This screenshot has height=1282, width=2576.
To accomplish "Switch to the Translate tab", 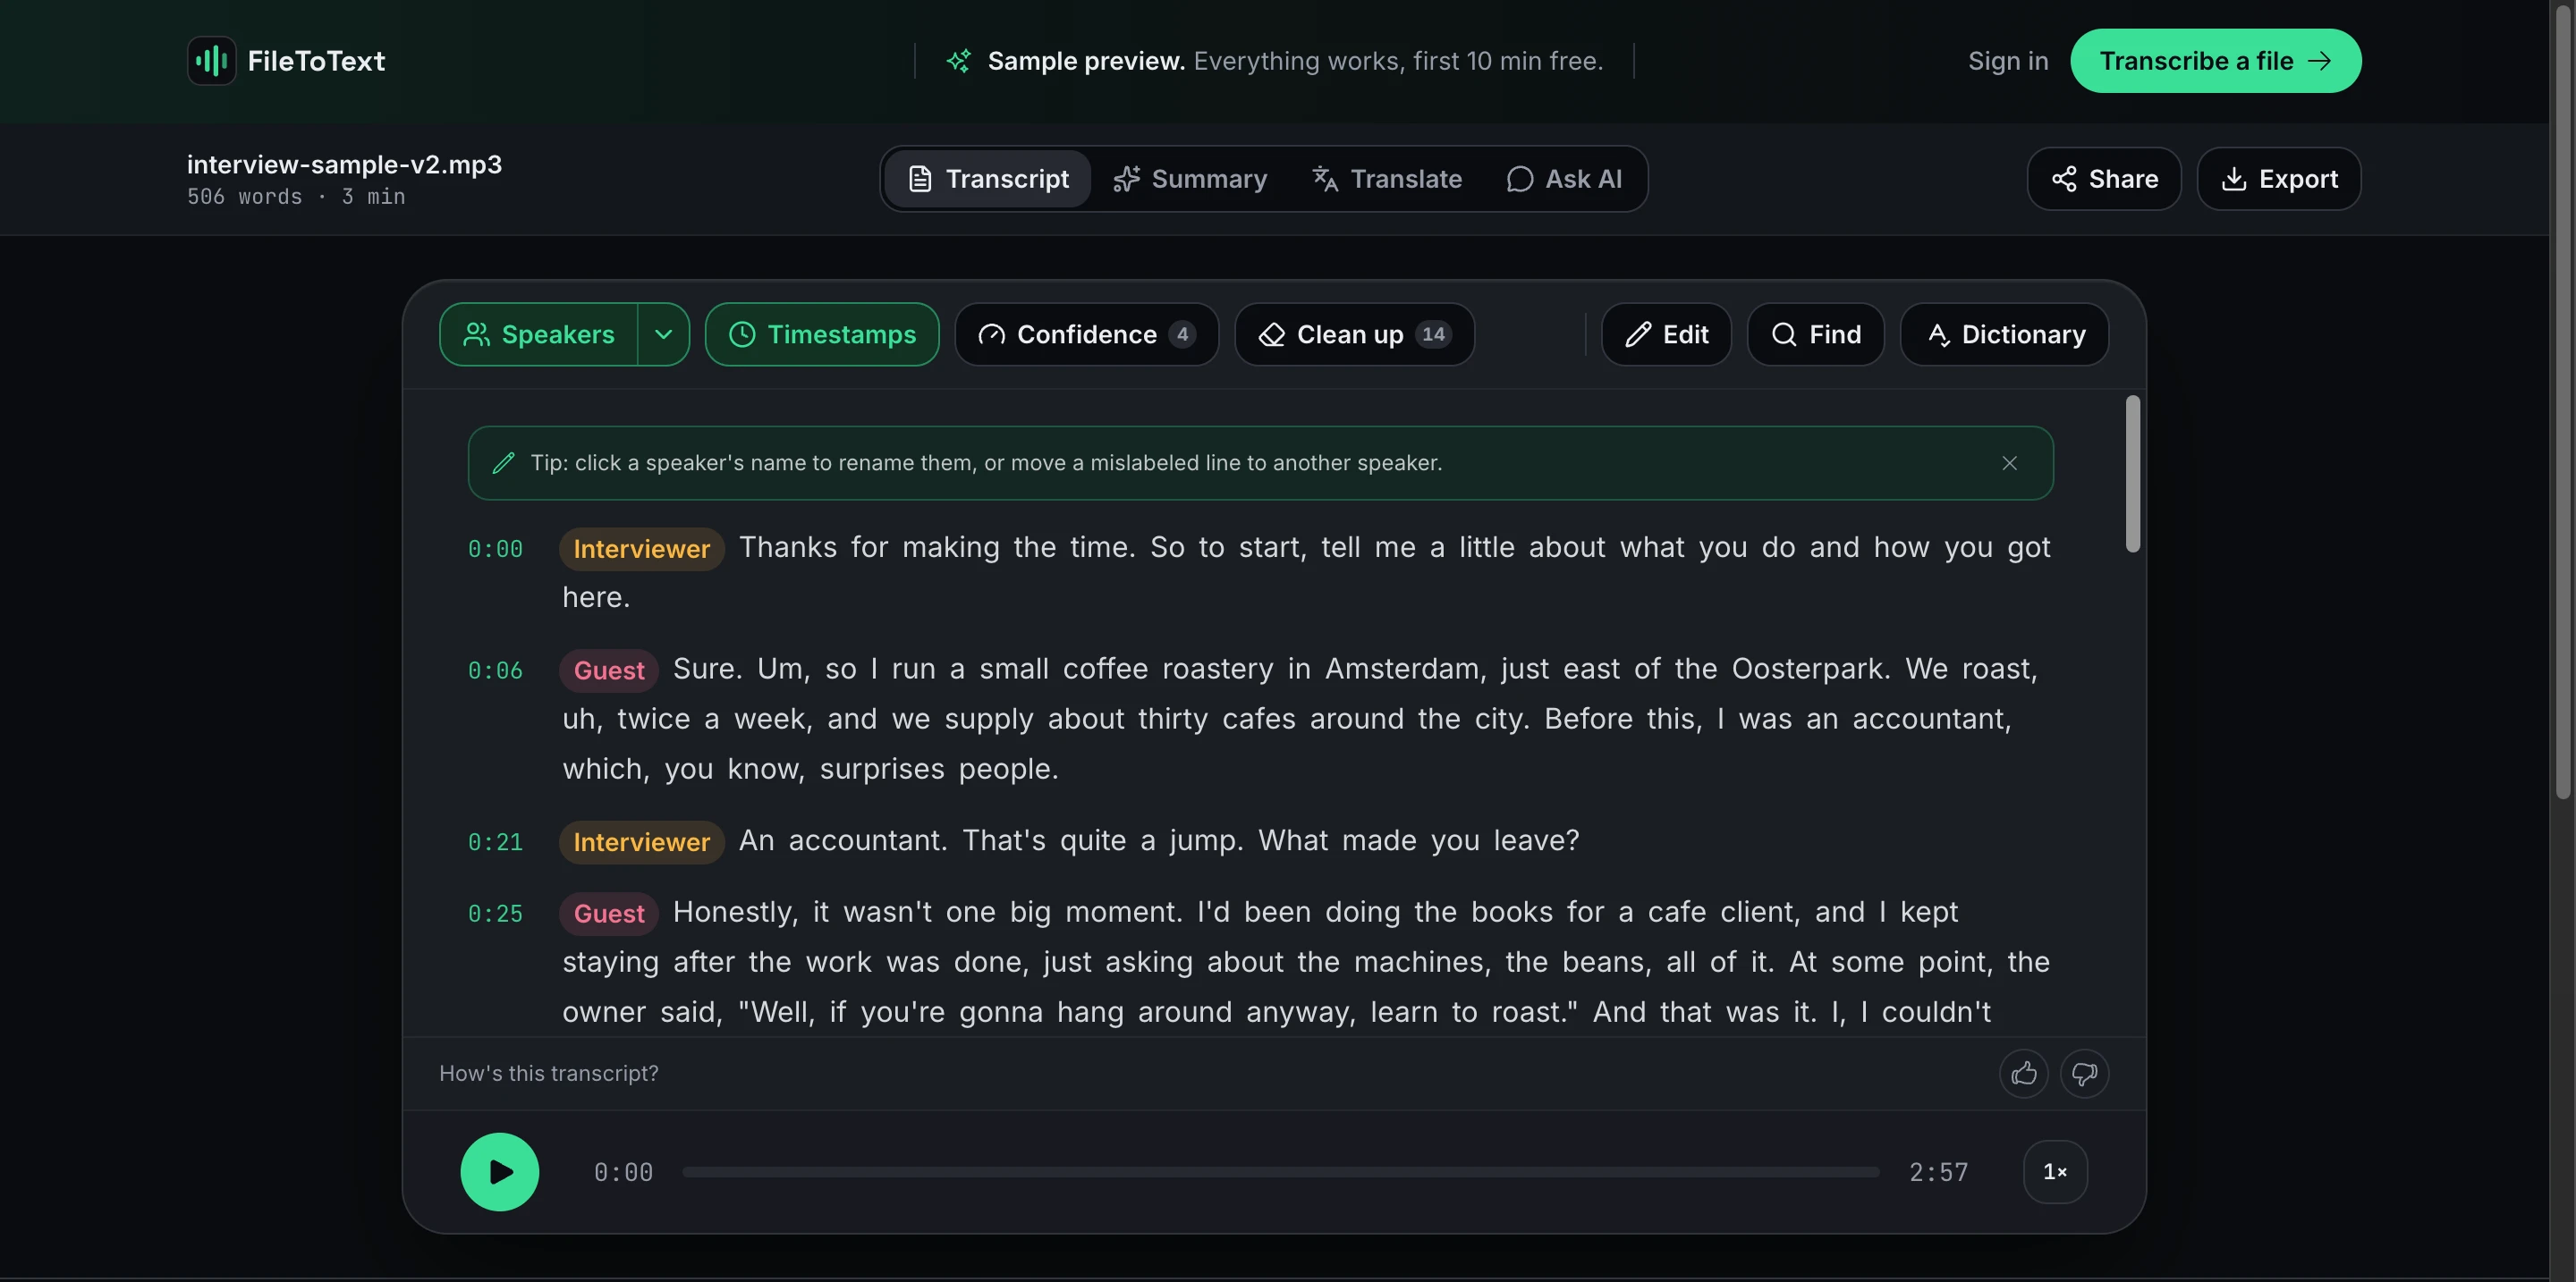I will pos(1386,179).
